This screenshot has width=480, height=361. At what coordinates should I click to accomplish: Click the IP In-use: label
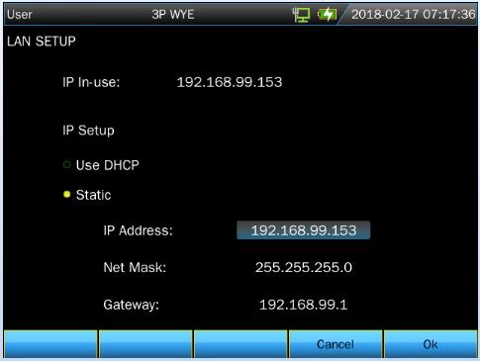coord(91,82)
